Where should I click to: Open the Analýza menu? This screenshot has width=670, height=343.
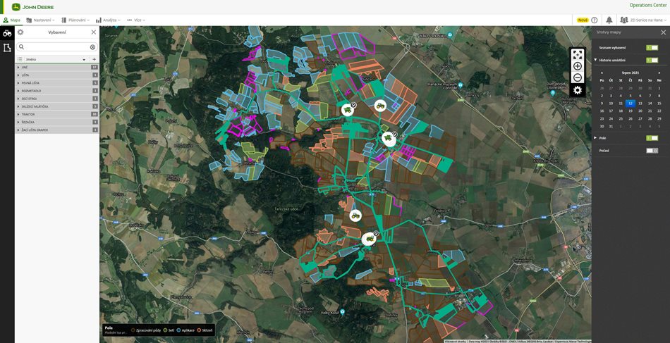108,20
